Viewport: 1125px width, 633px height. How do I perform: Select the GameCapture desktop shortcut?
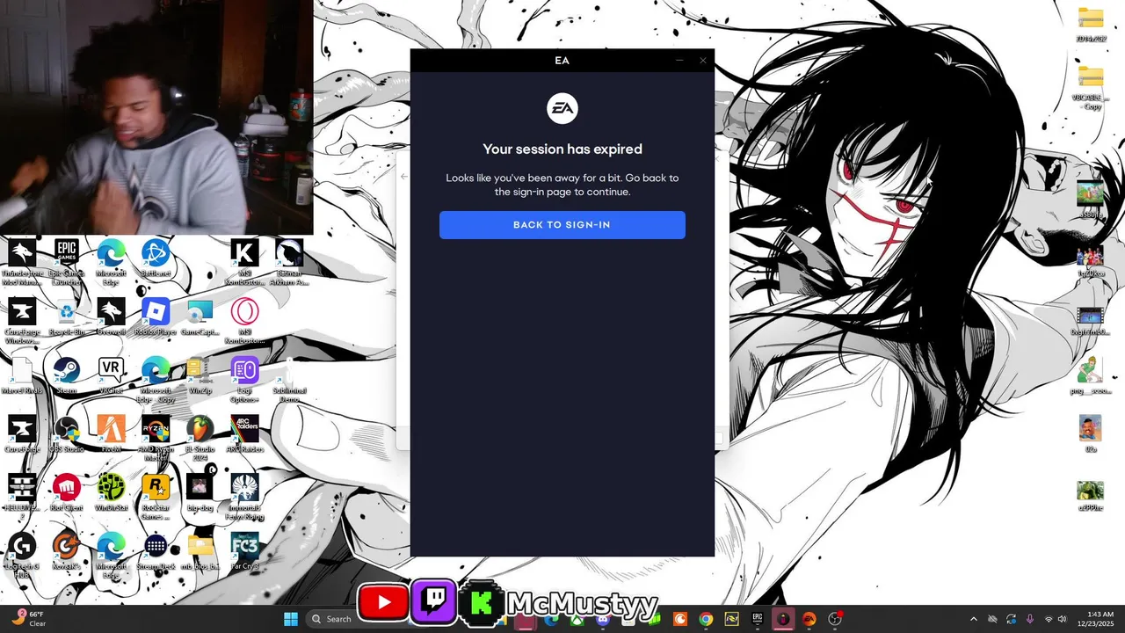[200, 318]
